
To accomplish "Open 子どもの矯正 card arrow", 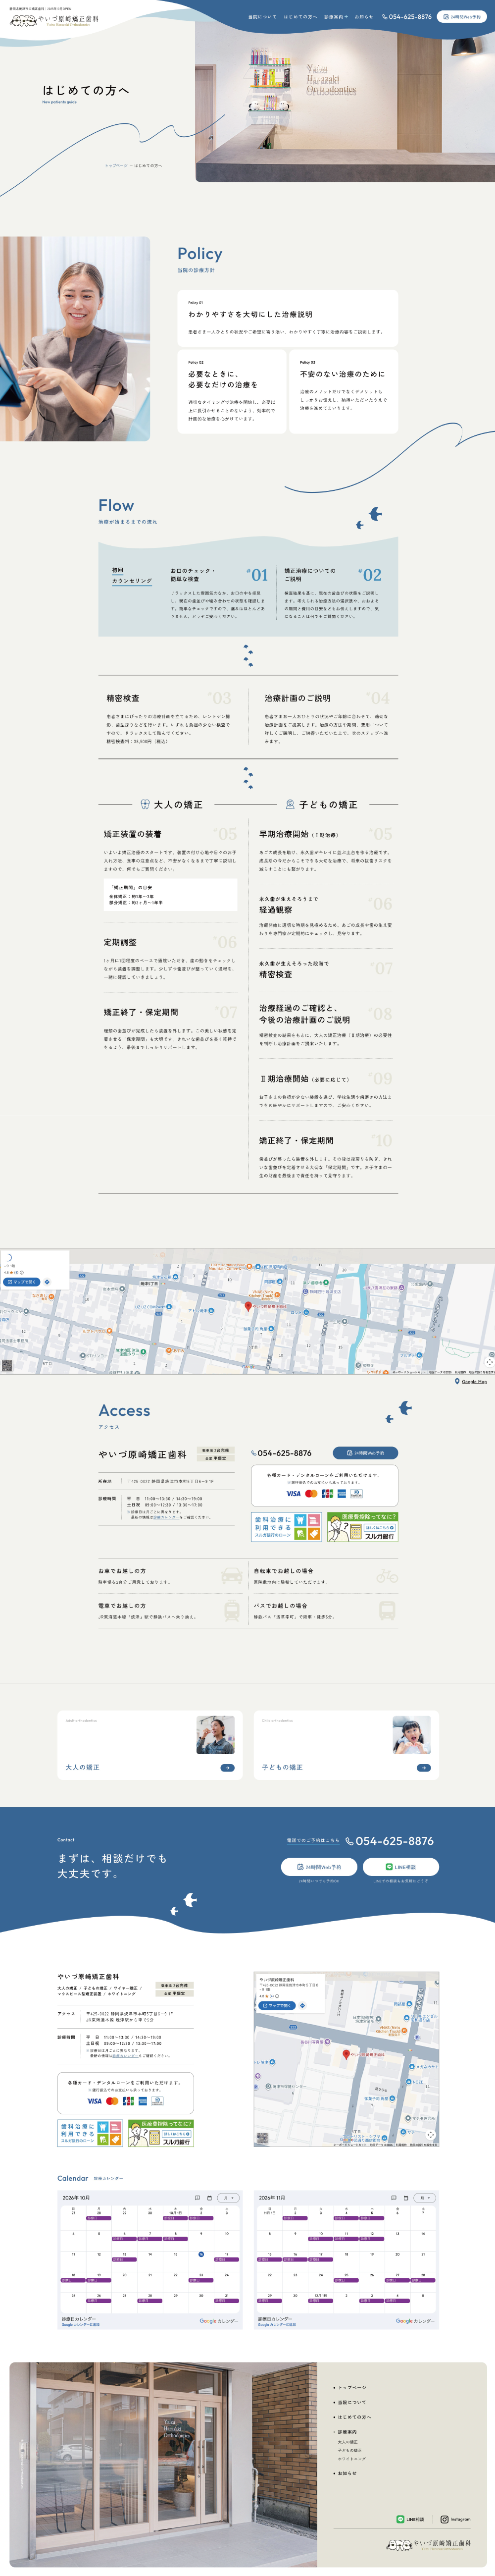I will tap(424, 1768).
